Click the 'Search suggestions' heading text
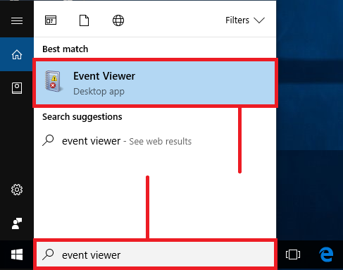Screen dimensions: 343x270 coord(82,117)
